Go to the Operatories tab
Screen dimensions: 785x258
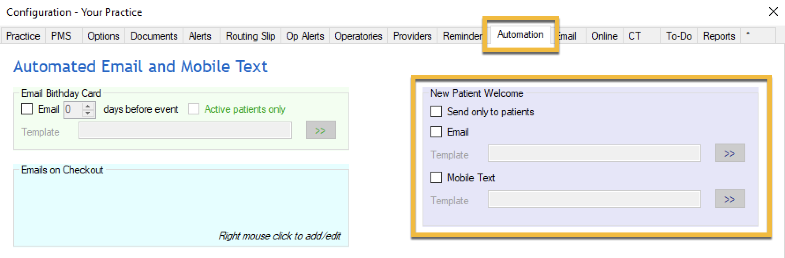click(358, 36)
